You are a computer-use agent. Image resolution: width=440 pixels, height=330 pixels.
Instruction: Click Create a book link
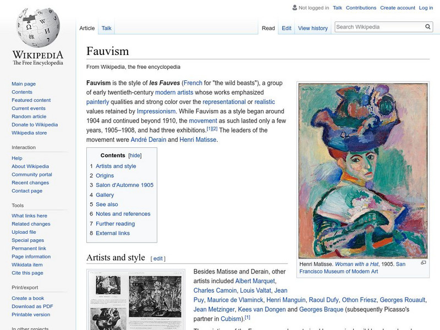28,298
